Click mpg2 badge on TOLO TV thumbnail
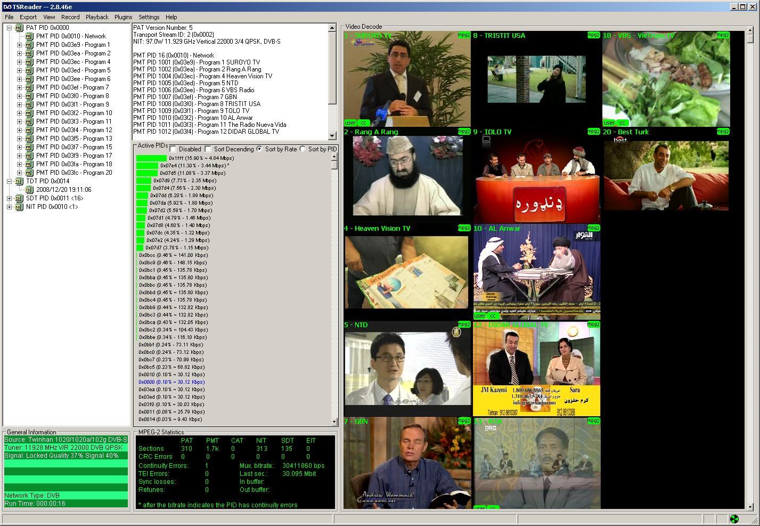Viewport: 760px width, 526px height. (593, 132)
